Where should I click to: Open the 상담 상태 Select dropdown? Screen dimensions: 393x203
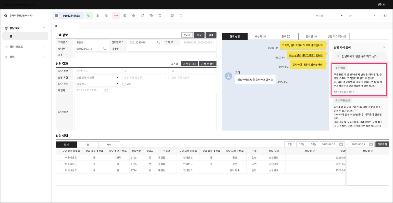click(97, 84)
